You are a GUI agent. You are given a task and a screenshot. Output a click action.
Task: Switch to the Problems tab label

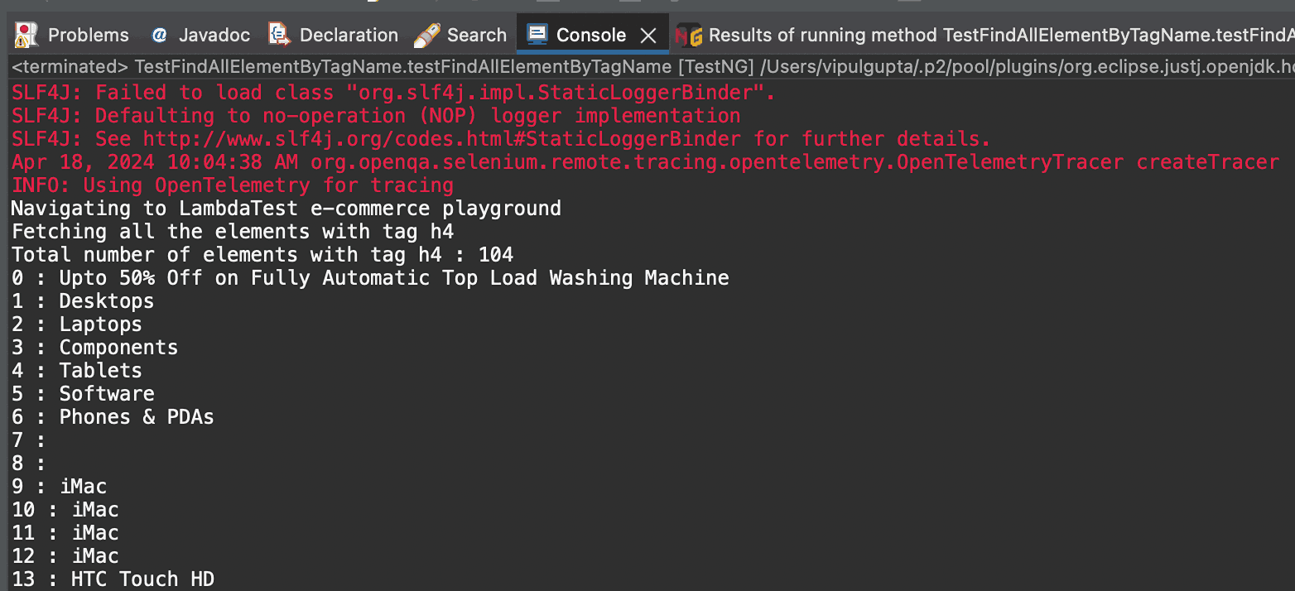point(89,36)
